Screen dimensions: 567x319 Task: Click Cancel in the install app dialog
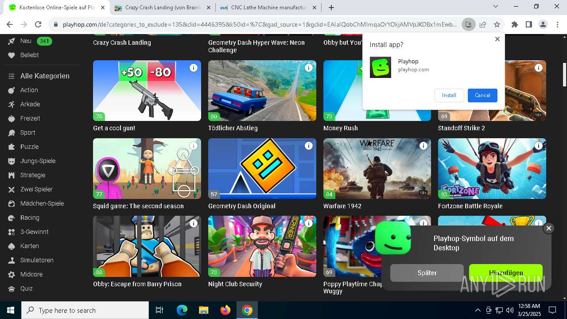[x=482, y=95]
